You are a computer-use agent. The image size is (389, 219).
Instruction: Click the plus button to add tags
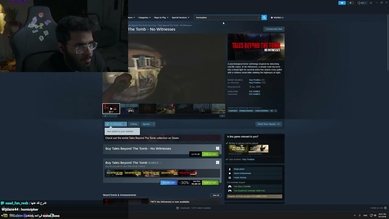276,111
